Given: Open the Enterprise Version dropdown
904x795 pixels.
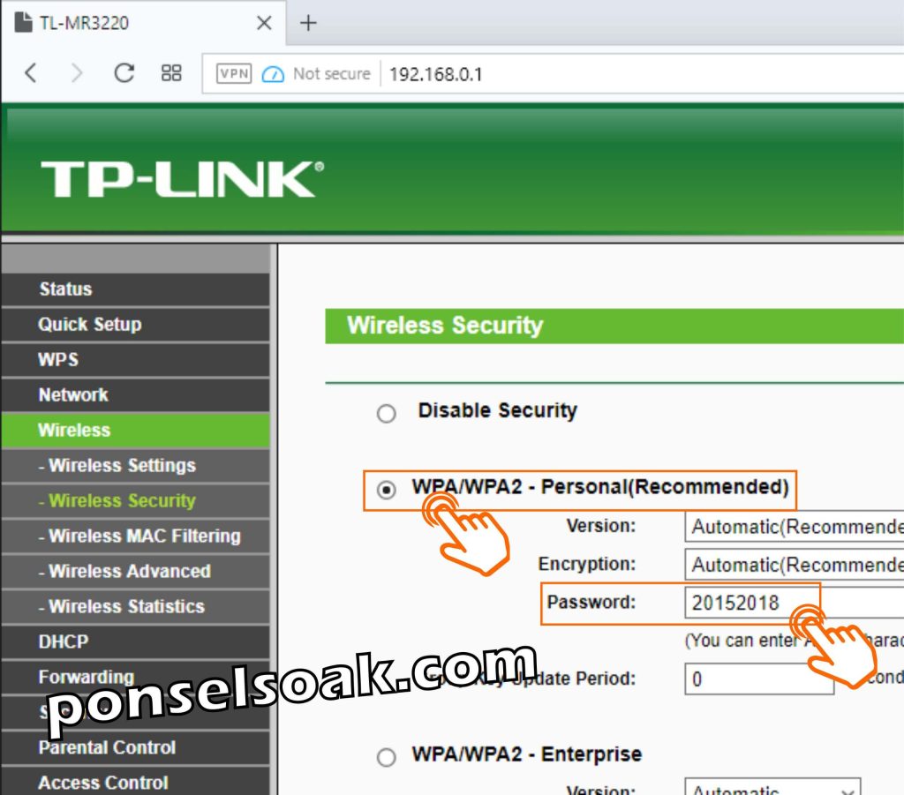Looking at the screenshot, I should point(772,787).
